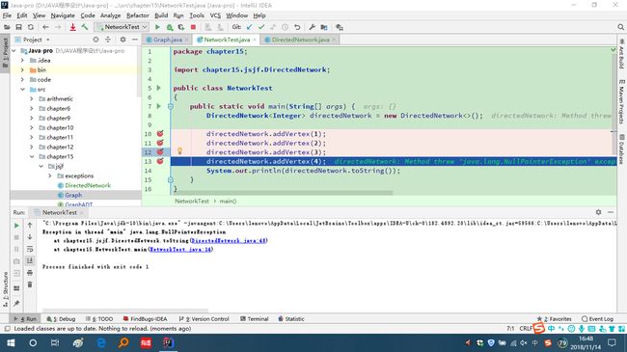Image resolution: width=627 pixels, height=352 pixels.
Task: Click the Build project hammer icon
Action: point(85,27)
